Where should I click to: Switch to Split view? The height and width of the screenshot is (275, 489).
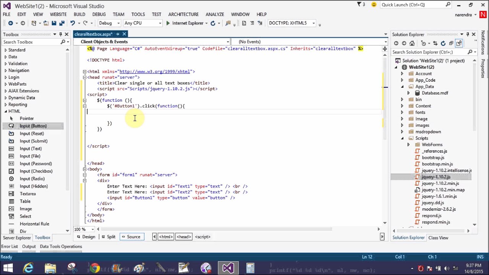click(x=108, y=237)
